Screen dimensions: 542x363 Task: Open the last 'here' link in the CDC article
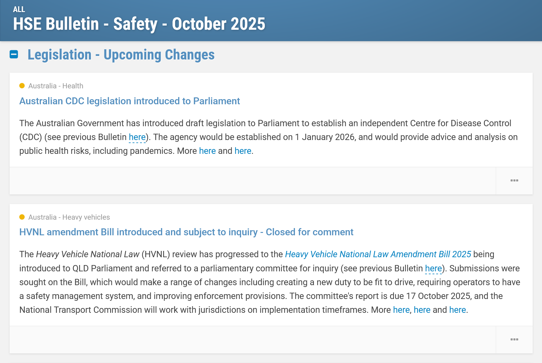[243, 151]
